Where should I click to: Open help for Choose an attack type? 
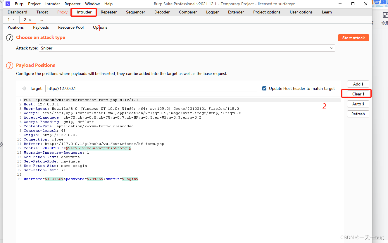[10, 38]
